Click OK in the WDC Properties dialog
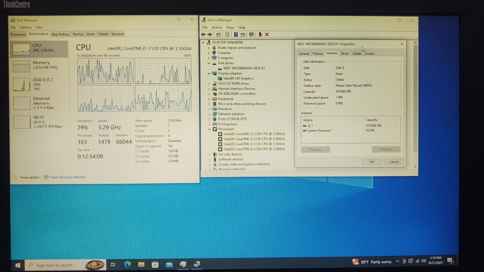This screenshot has width=484, height=272. tap(371, 162)
